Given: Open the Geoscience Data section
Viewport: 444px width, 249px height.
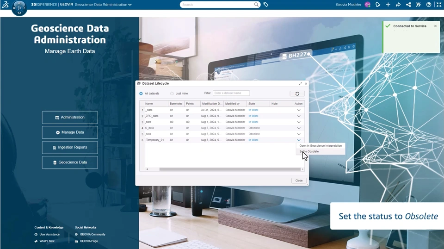Looking at the screenshot, I should [x=70, y=162].
